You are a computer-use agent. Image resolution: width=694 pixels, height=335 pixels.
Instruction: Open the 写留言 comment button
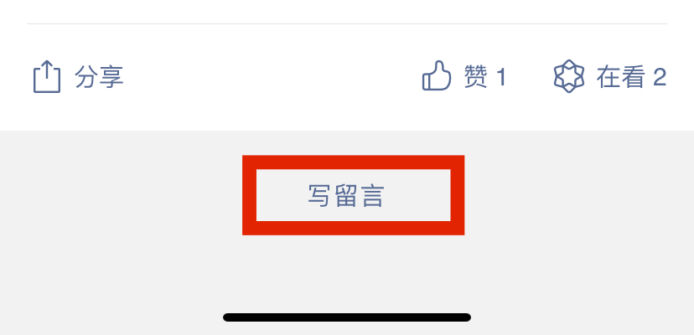click(x=345, y=195)
